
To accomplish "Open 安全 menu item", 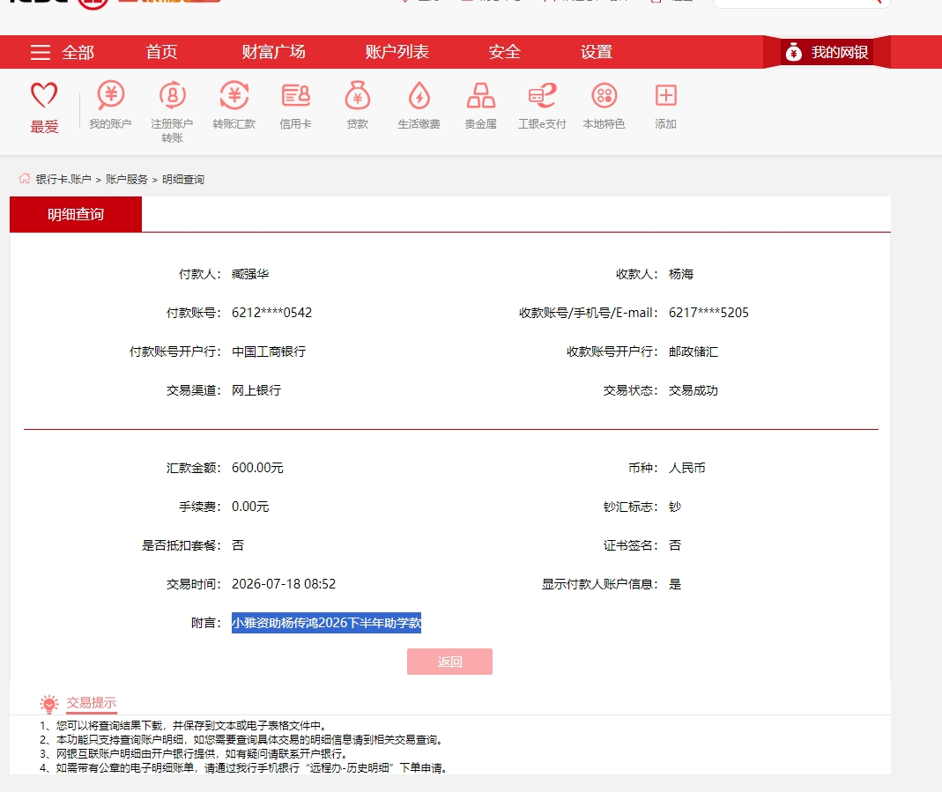I will click(505, 52).
